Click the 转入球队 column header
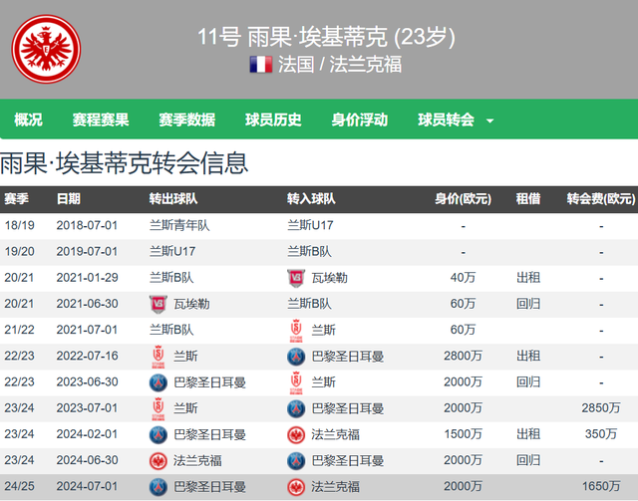The width and height of the screenshot is (638, 501). pyautogui.click(x=311, y=199)
